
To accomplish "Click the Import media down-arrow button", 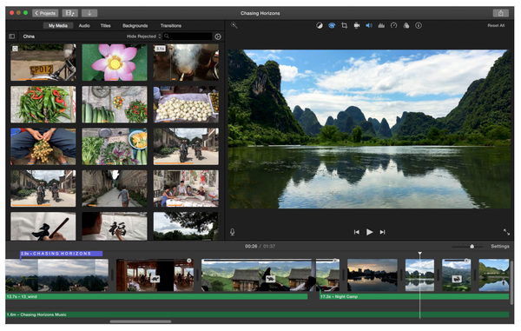I will 89,13.
